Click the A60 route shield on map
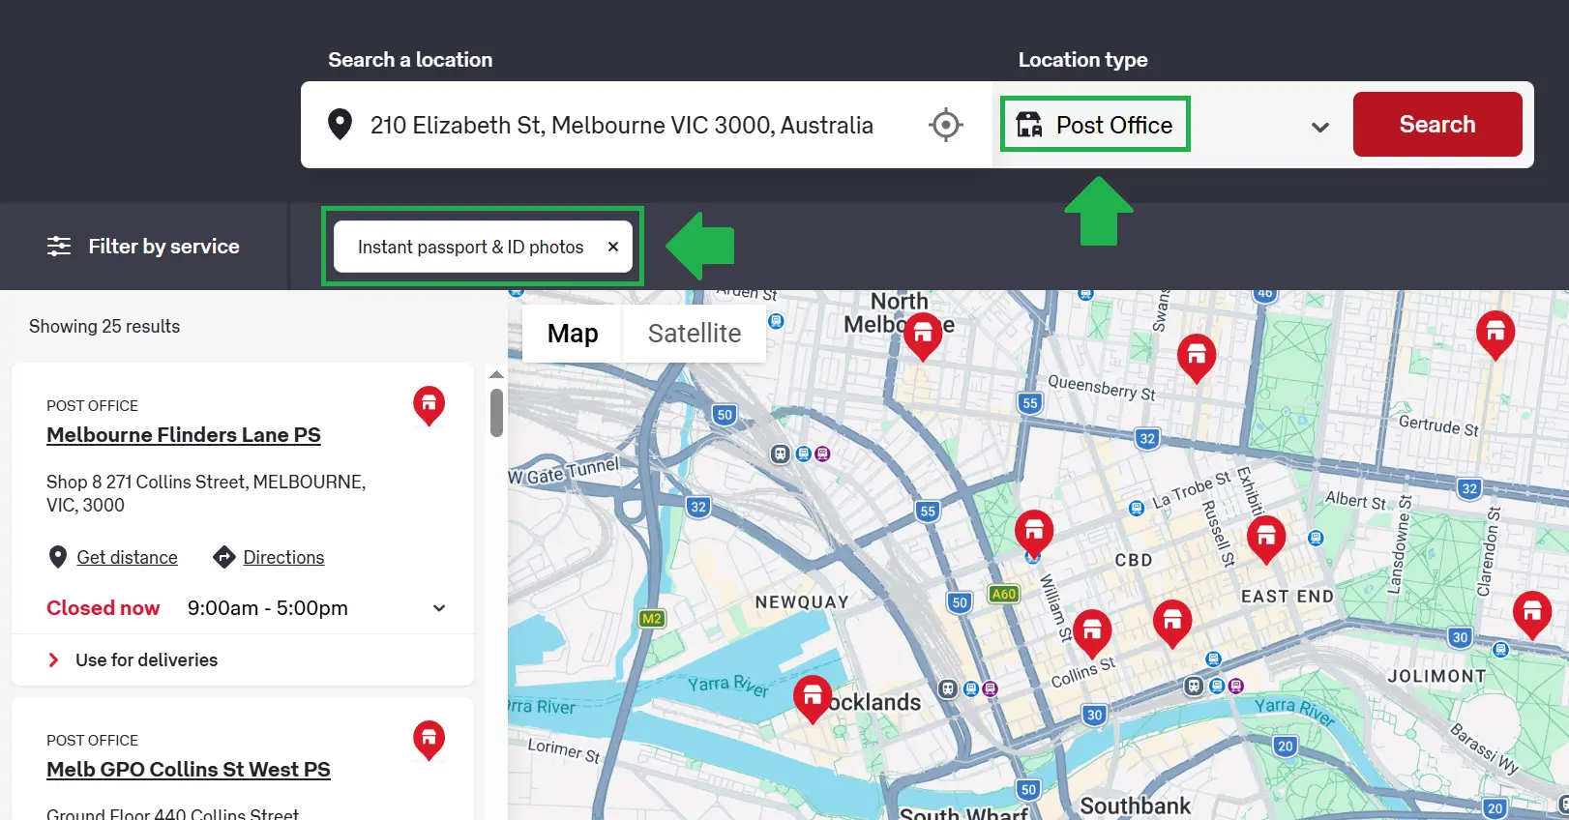Image resolution: width=1569 pixels, height=820 pixels. [1004, 594]
